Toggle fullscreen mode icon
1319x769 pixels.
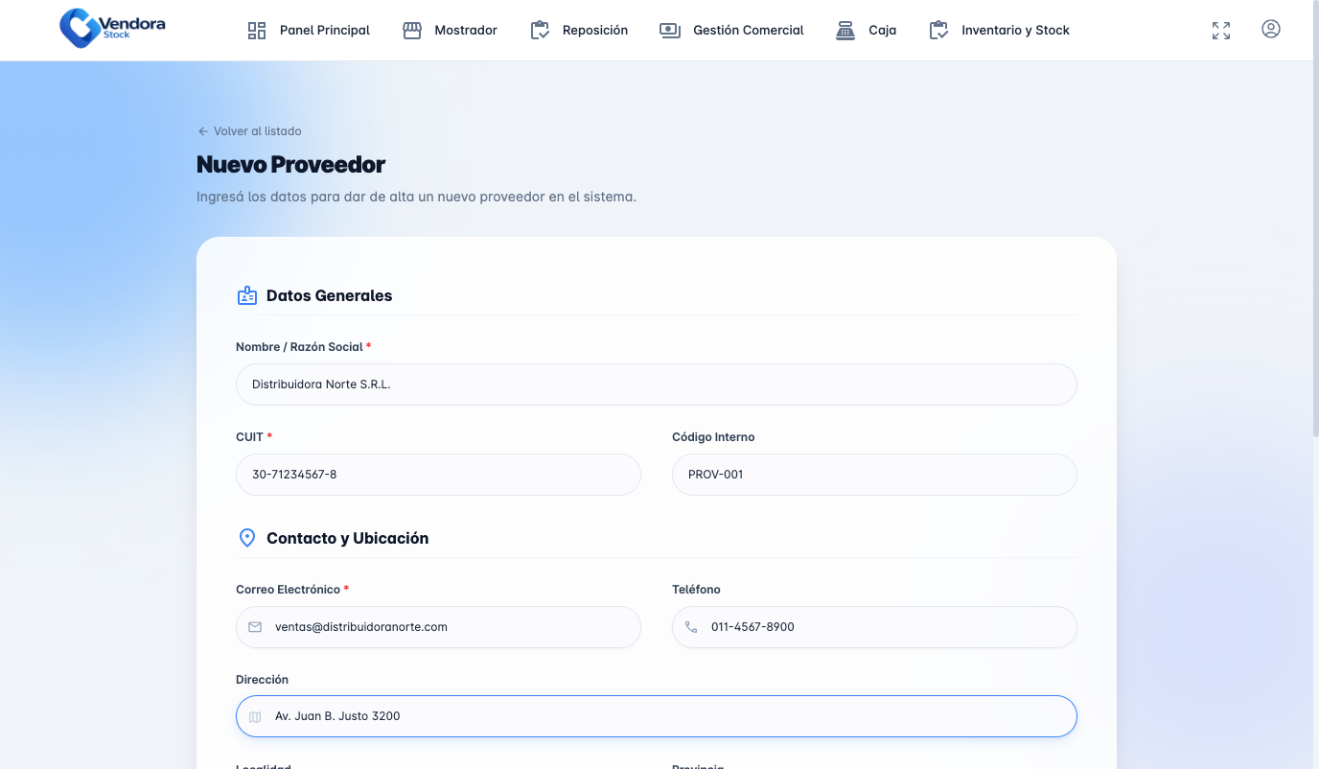pyautogui.click(x=1221, y=31)
